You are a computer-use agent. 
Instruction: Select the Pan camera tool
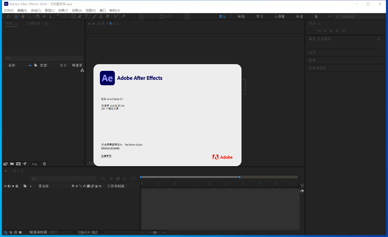(44, 16)
